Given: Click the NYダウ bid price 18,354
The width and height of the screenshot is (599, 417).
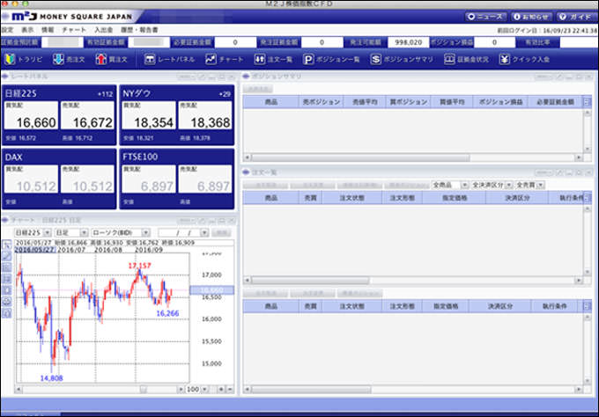Looking at the screenshot, I should [x=149, y=116].
